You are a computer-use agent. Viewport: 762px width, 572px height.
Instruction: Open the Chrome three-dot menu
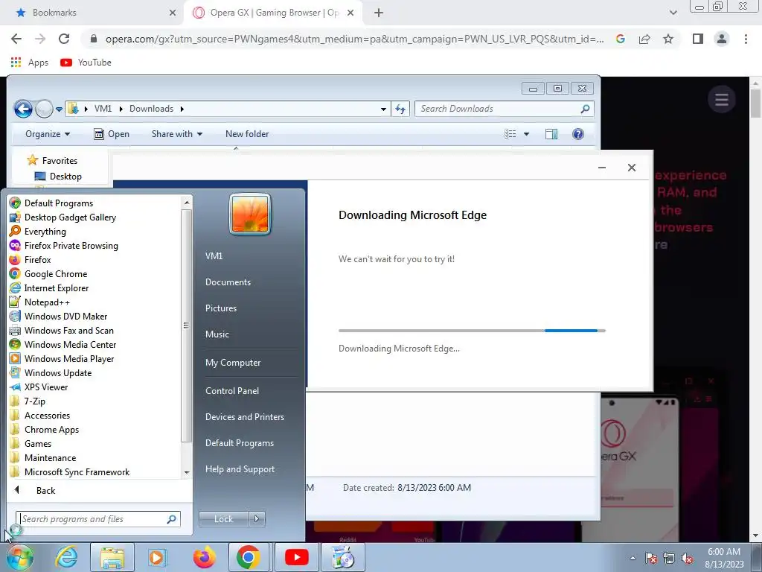746,39
